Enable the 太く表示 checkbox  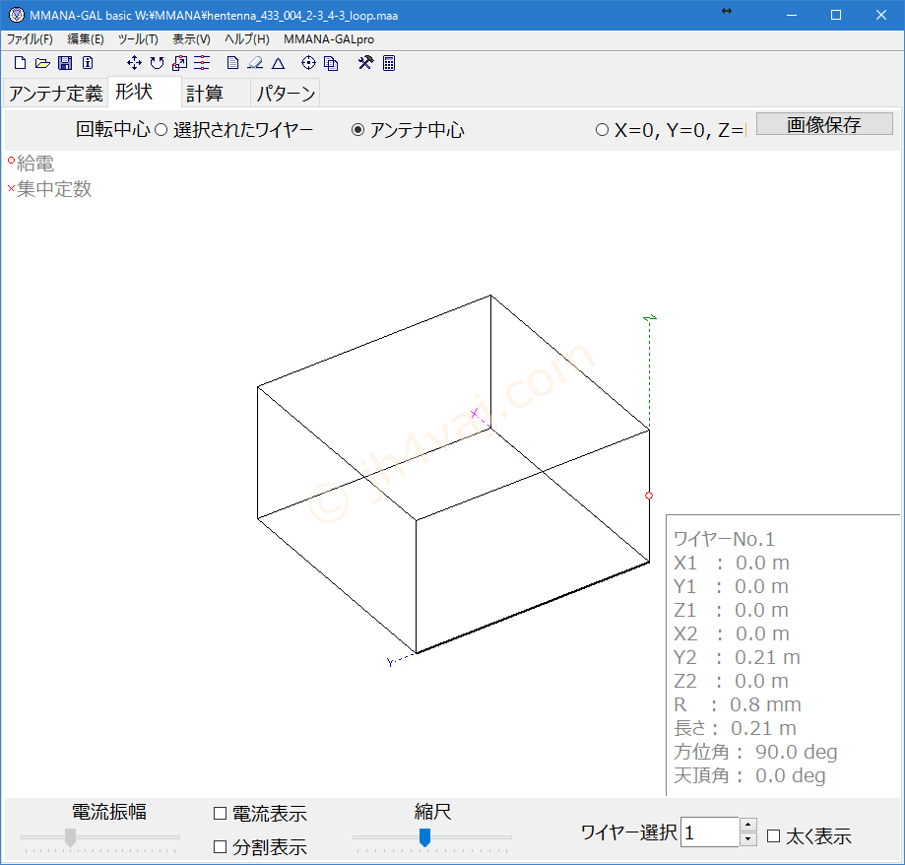(773, 836)
